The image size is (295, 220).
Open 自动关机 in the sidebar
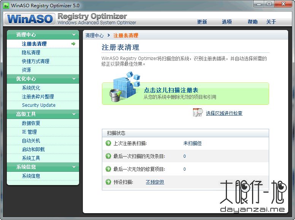[43, 141]
